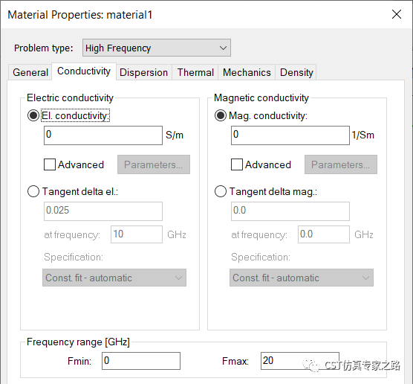
Task: Switch to the Dispersion tab
Action: (144, 72)
